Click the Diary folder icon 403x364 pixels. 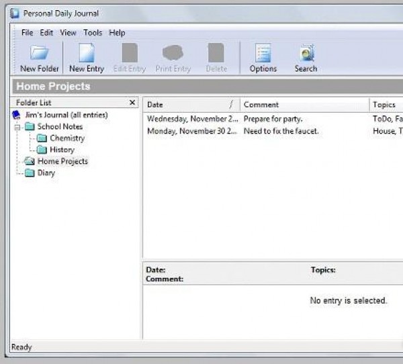pyautogui.click(x=30, y=173)
